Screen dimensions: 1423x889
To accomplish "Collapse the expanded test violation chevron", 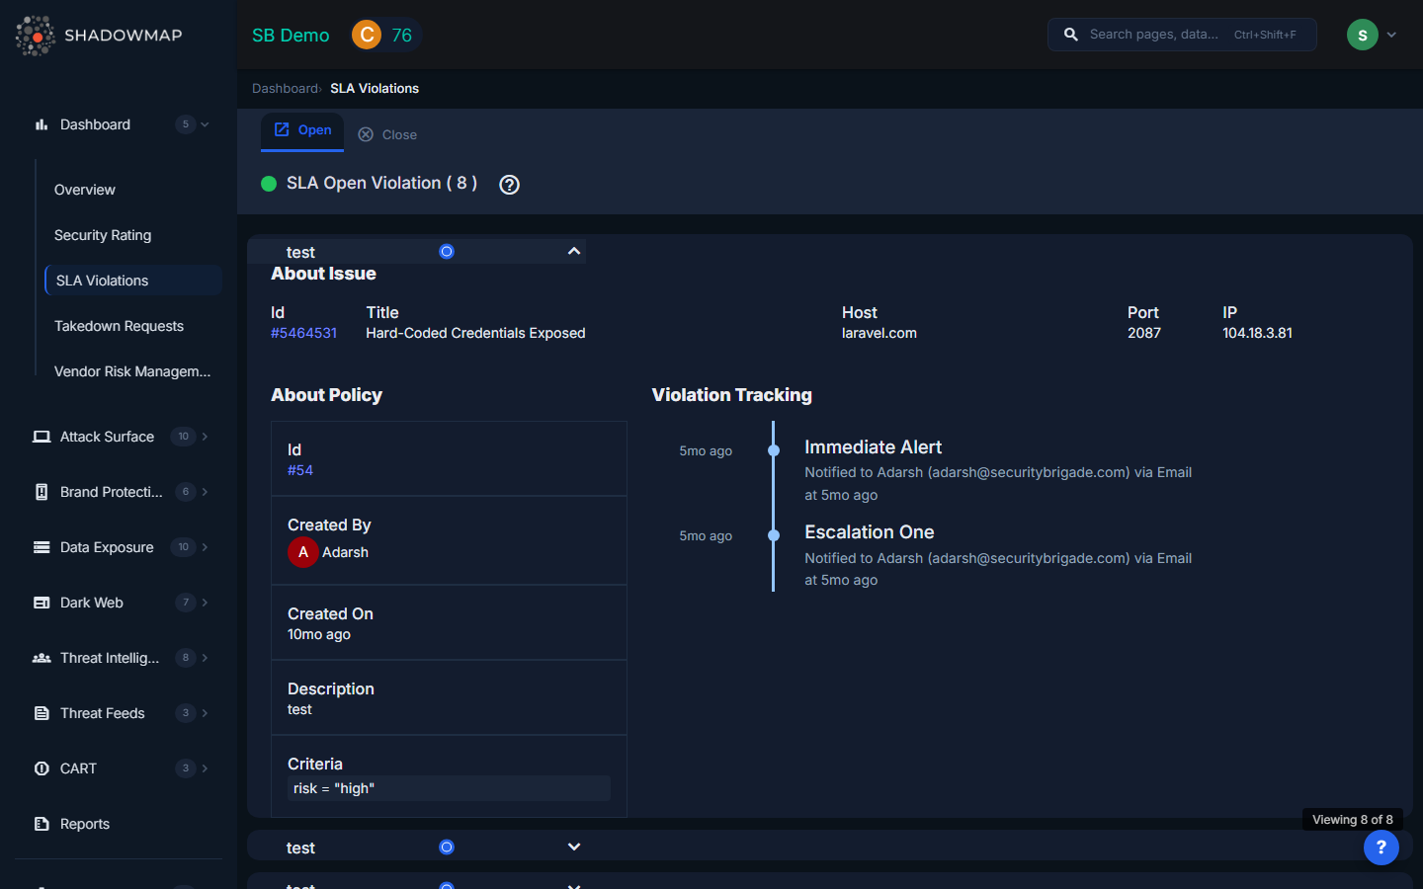I will click(x=573, y=252).
